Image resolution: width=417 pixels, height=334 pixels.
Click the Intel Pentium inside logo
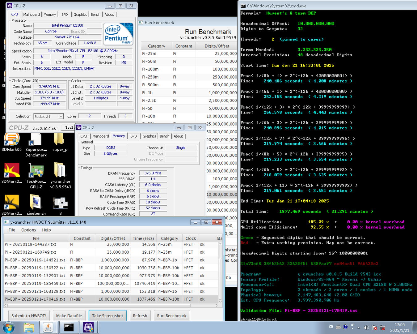[x=118, y=34]
